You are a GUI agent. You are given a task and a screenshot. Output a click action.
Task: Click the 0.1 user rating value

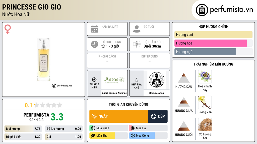tap(28, 105)
